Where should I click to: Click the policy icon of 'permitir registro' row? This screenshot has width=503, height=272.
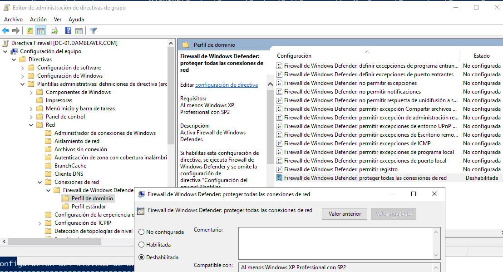coord(279,169)
